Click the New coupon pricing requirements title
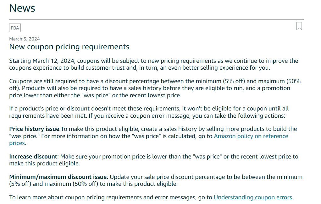Screen dimensions: 321x204 (69, 47)
